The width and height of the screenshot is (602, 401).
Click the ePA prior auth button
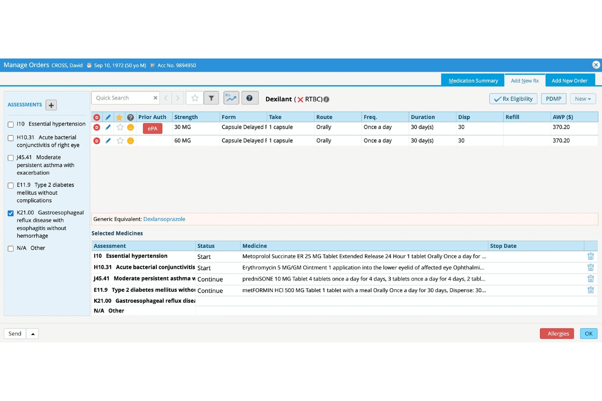[x=153, y=128]
